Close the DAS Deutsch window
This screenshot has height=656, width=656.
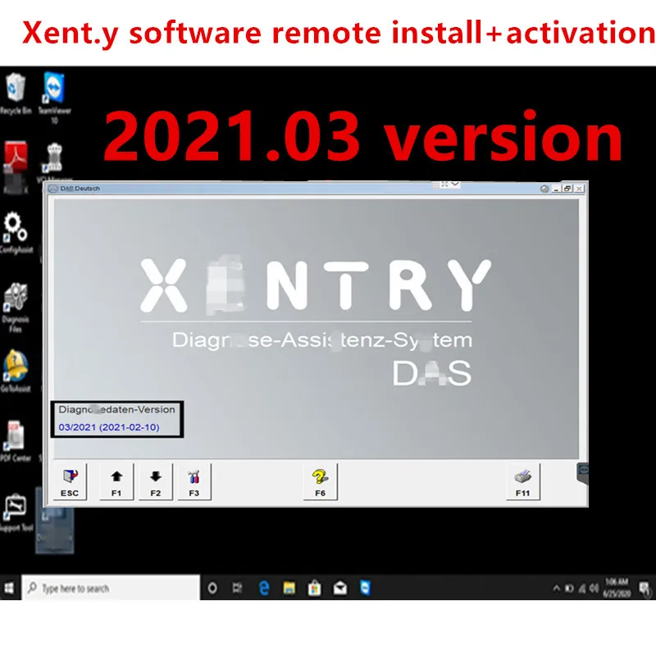pyautogui.click(x=579, y=189)
